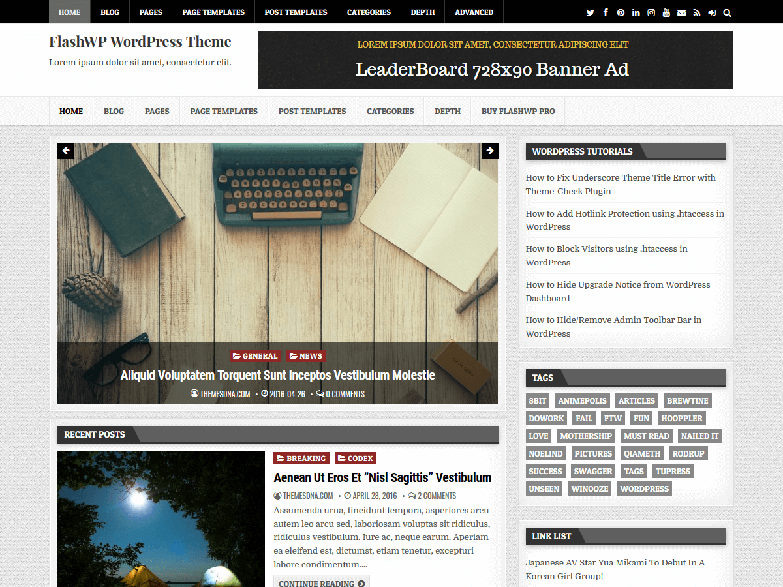Click the RSS feed icon
783x587 pixels.
click(697, 12)
